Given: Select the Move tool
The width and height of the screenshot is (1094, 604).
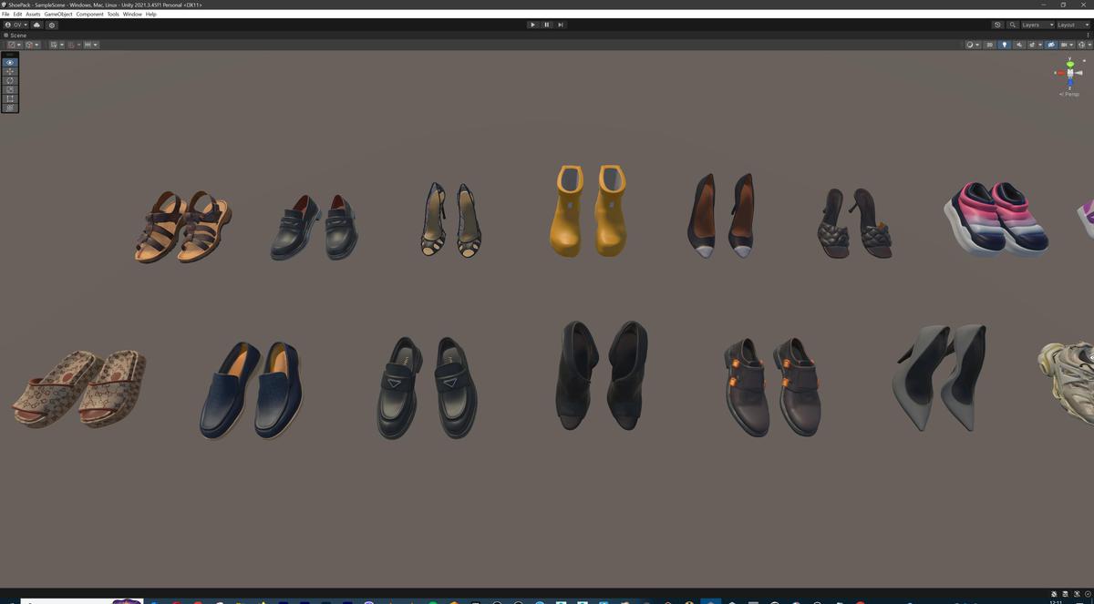Looking at the screenshot, I should 9,71.
